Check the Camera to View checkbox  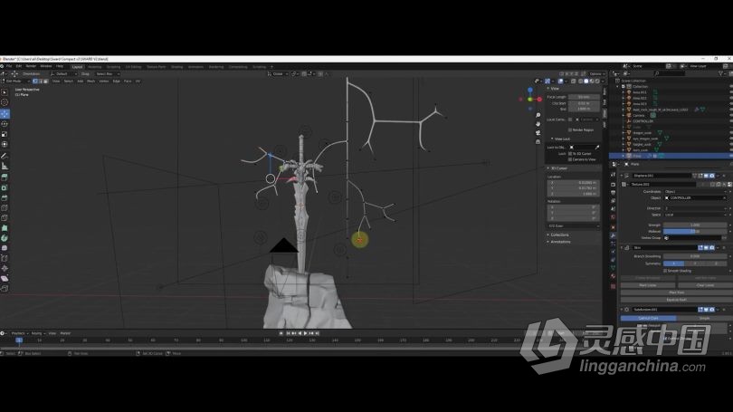click(x=570, y=159)
